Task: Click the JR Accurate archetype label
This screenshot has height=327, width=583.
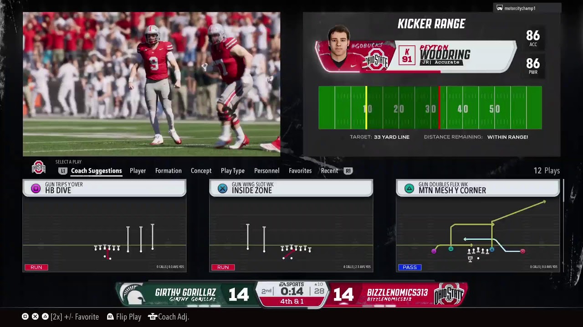Action: (x=441, y=62)
